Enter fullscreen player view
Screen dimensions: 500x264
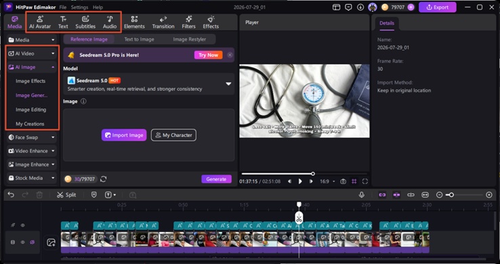[x=365, y=181]
